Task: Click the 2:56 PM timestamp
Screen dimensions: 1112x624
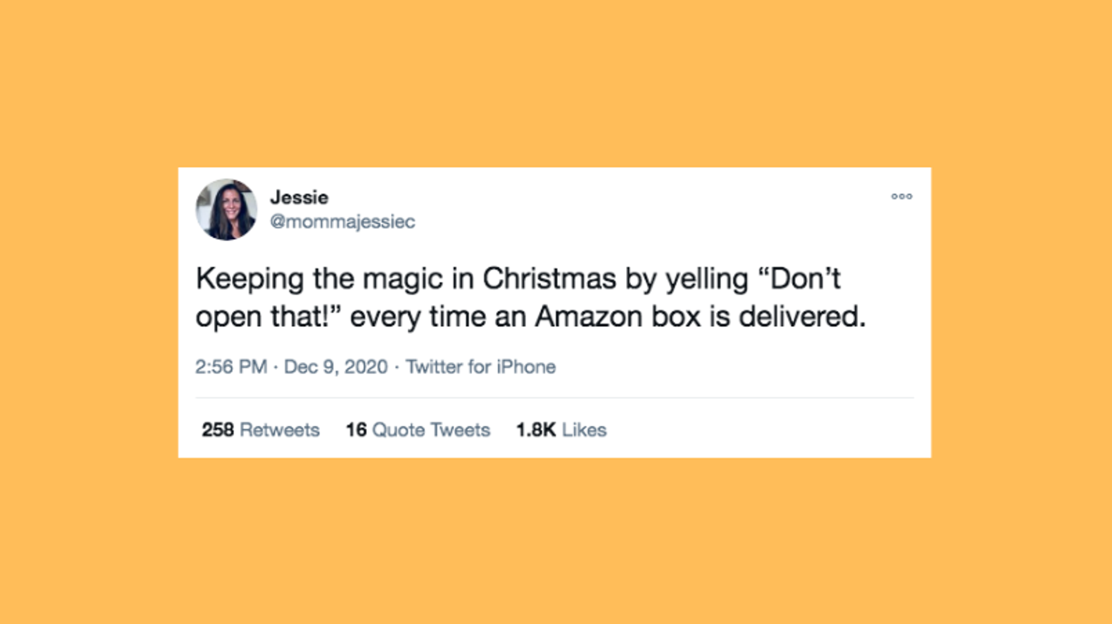Action: pos(231,367)
